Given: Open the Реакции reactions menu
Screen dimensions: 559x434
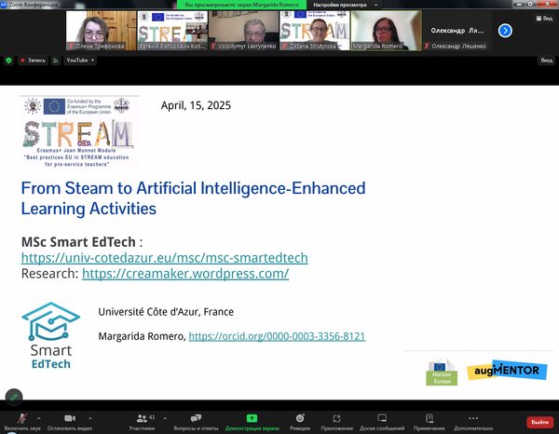Looking at the screenshot, I should 300,418.
